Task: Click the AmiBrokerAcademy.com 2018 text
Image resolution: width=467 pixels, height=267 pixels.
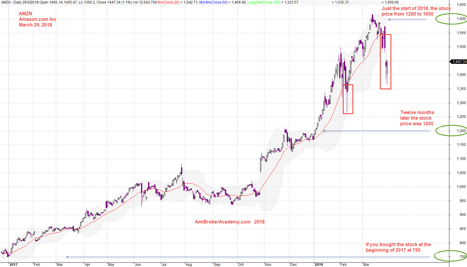Action: point(230,222)
